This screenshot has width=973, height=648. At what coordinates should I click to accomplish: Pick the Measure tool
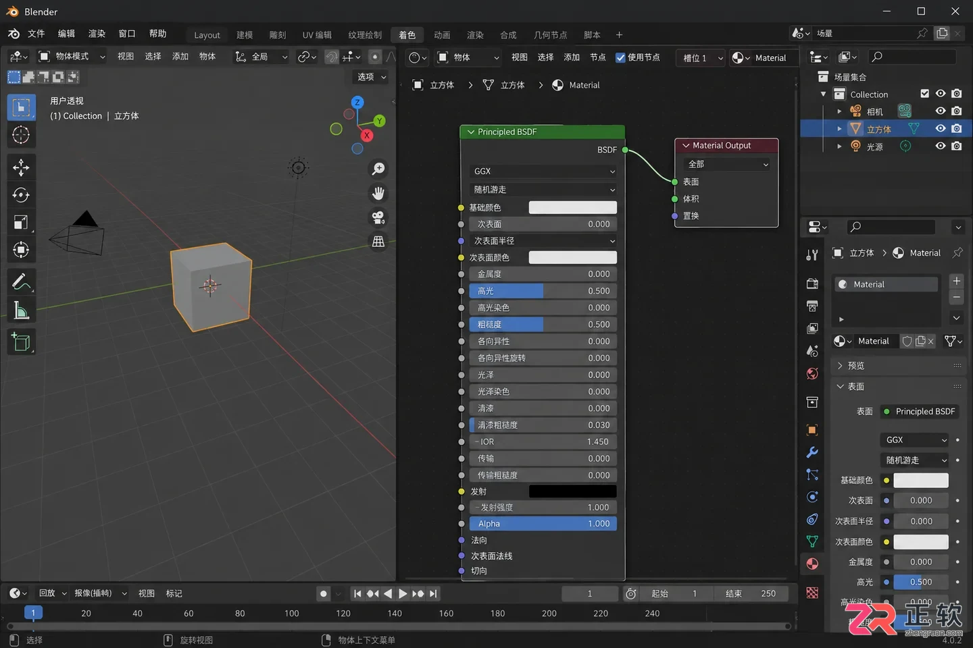(x=21, y=310)
